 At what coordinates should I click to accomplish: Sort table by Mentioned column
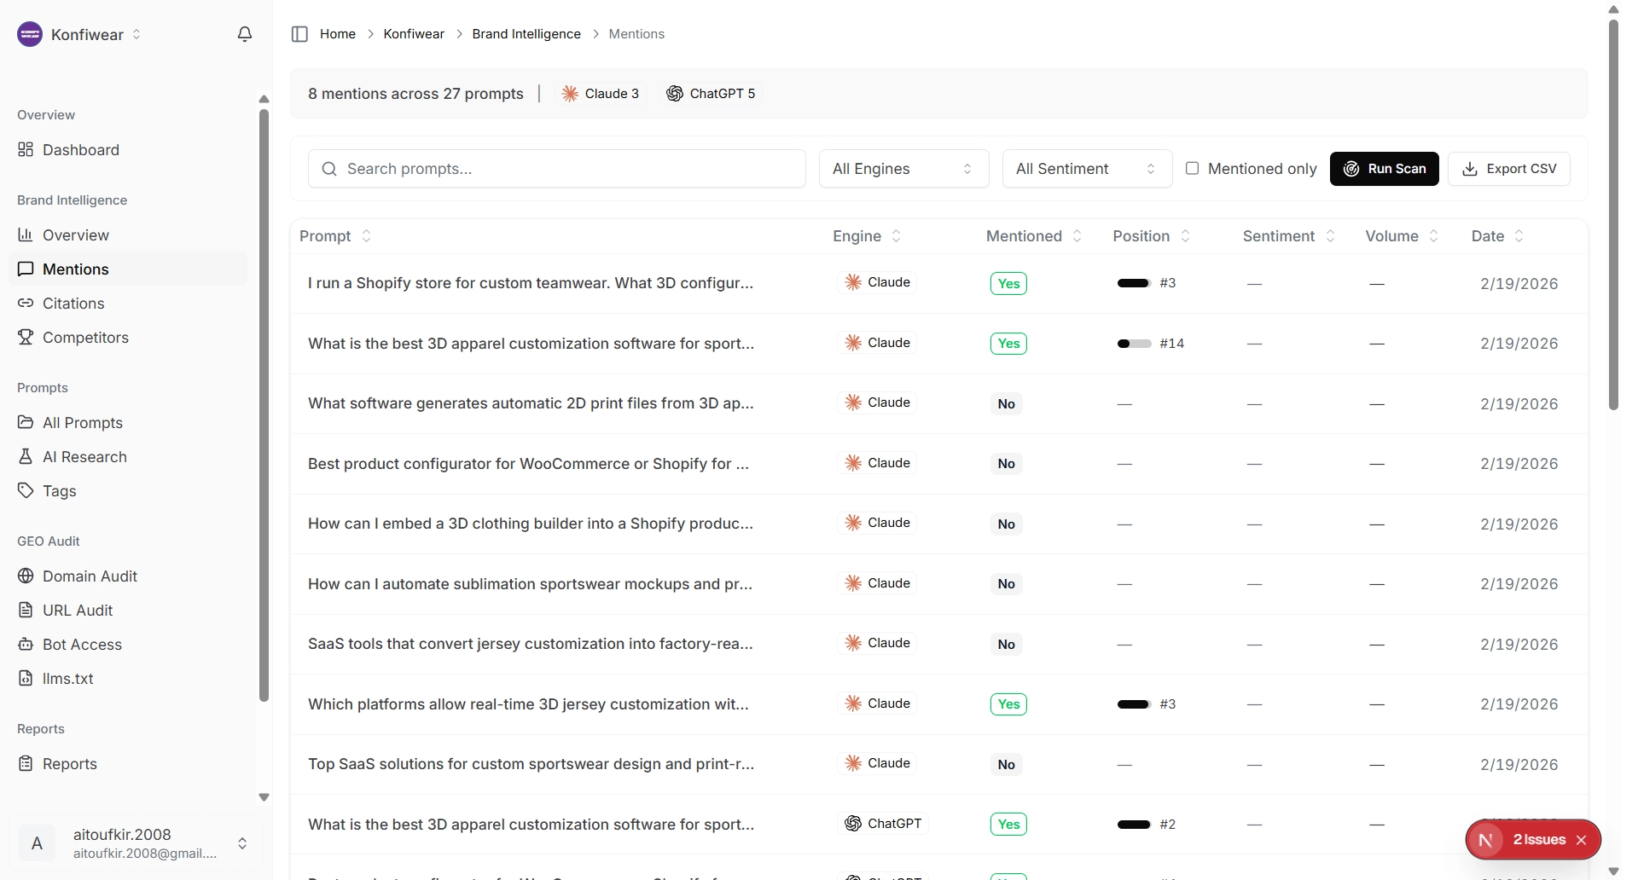(1034, 236)
